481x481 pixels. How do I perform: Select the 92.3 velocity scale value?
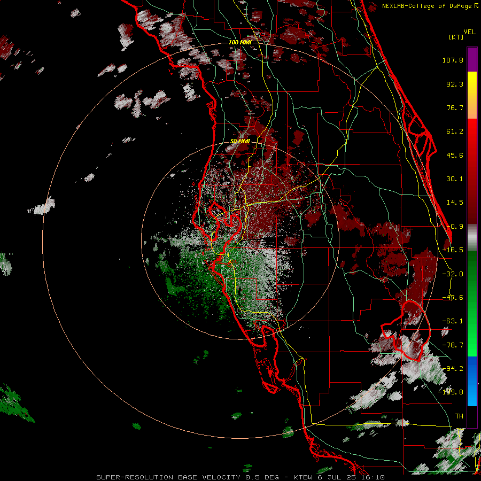tap(455, 84)
